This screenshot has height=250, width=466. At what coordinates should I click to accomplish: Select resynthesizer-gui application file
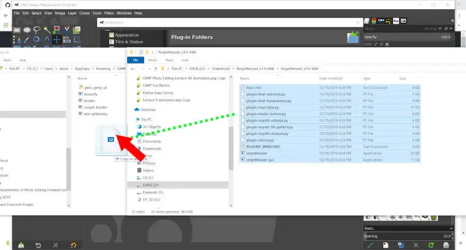(260, 160)
